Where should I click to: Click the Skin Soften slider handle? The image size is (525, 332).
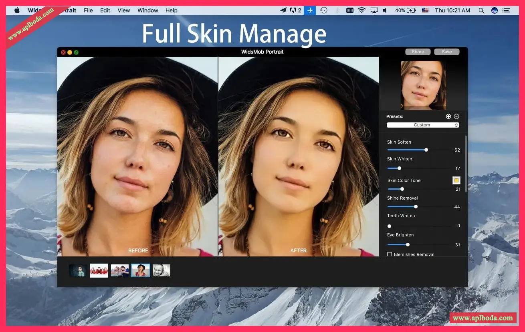426,150
